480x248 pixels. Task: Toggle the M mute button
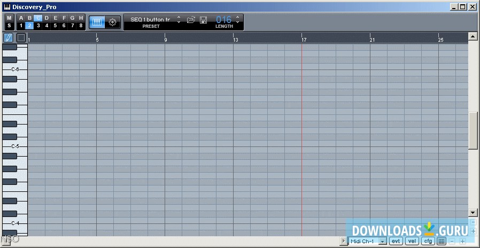tap(9, 18)
